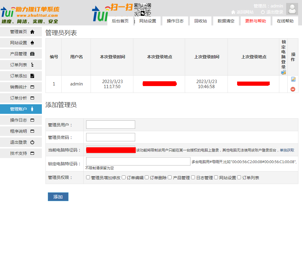Click the QR code image in the header
Image resolution: width=302 pixels, height=265 pixels.
[x=142, y=10]
